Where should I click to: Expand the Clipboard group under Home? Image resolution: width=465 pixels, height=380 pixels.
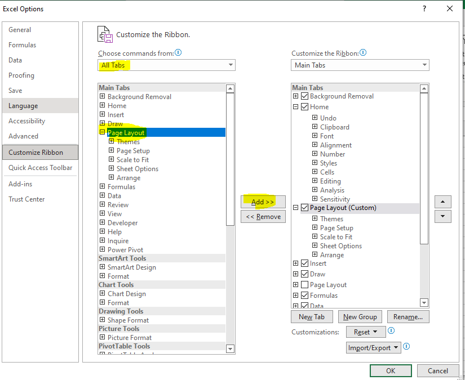pyautogui.click(x=315, y=127)
